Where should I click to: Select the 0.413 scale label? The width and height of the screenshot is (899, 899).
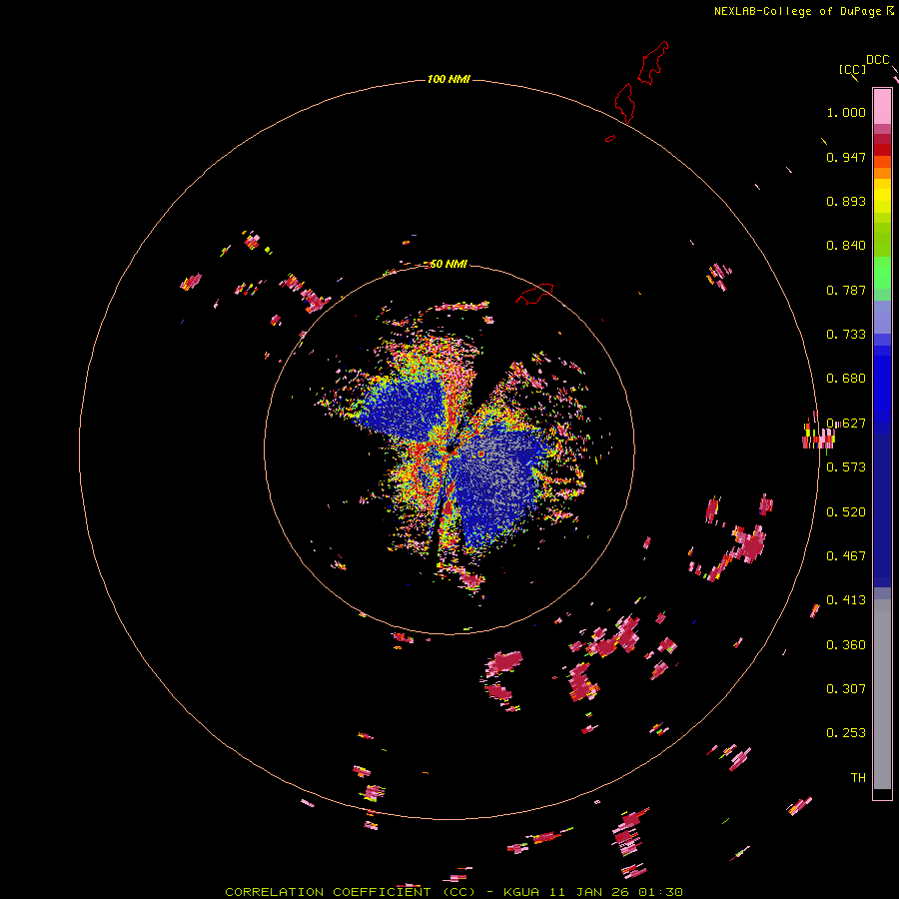[x=846, y=600]
